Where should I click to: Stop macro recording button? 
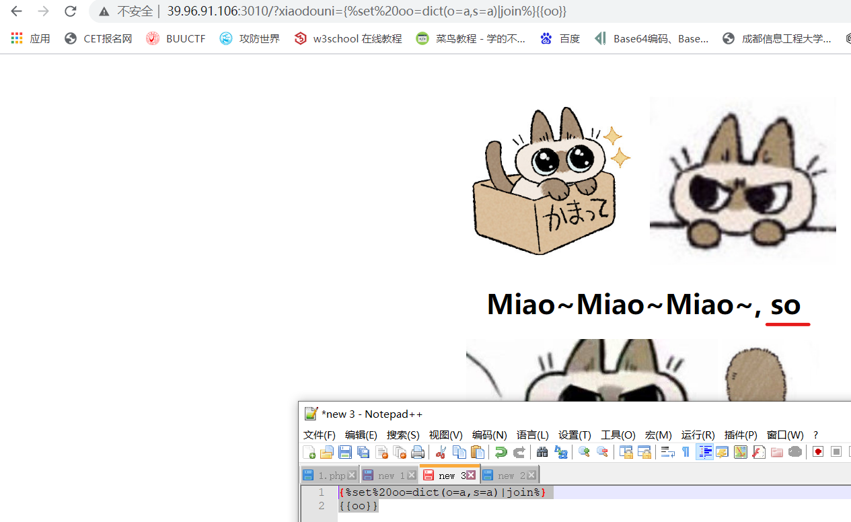click(836, 452)
